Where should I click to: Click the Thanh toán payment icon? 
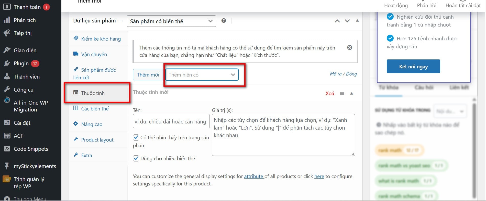pyautogui.click(x=7, y=7)
